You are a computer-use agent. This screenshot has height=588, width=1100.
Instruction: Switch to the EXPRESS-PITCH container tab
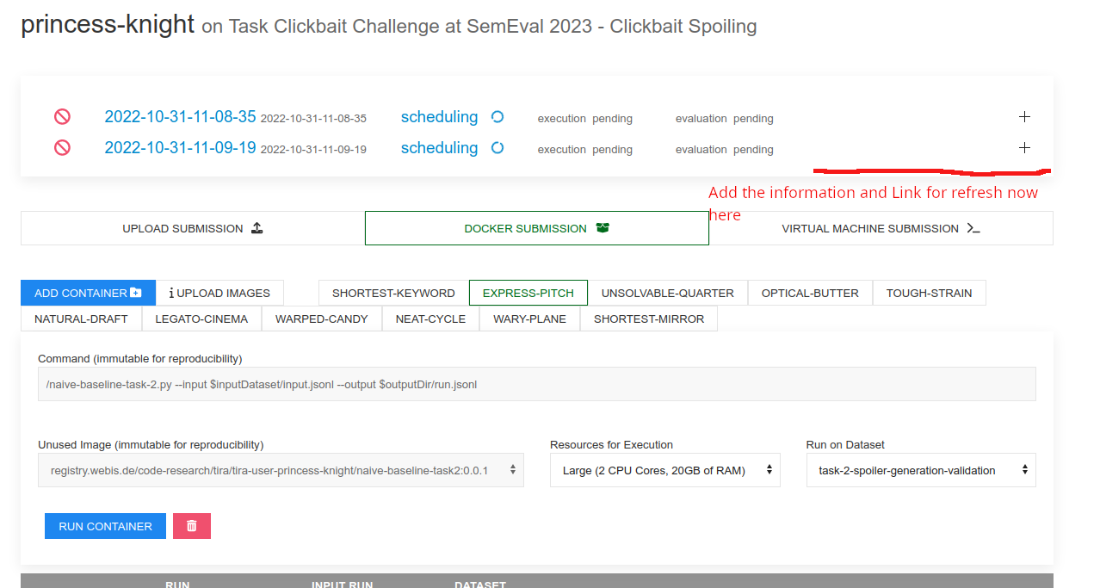528,292
